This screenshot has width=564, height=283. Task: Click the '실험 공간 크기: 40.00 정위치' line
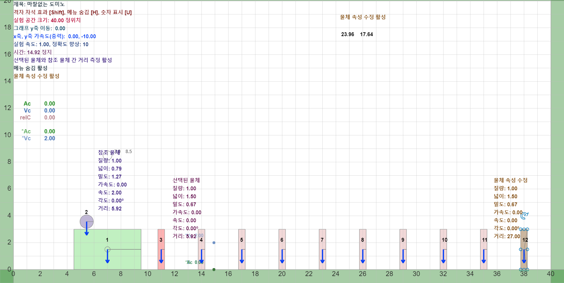click(x=47, y=20)
